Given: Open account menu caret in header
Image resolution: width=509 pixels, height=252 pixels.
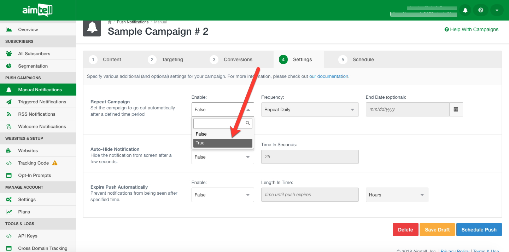Looking at the screenshot, I should click(497, 10).
